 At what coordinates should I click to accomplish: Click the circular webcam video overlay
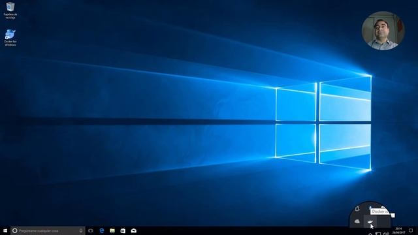pos(383,31)
